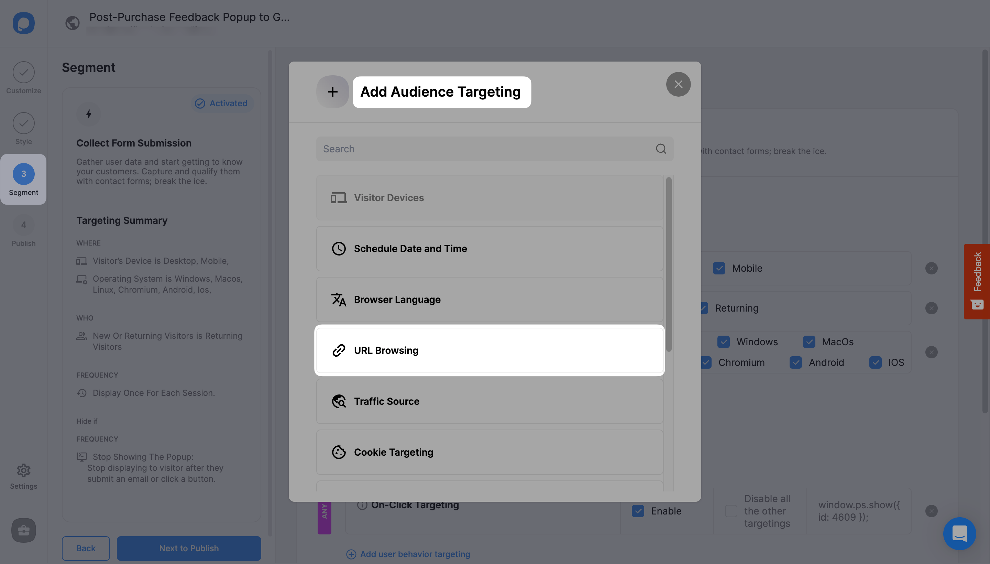Click the Browser Language targeting icon
The height and width of the screenshot is (564, 990).
click(x=338, y=299)
